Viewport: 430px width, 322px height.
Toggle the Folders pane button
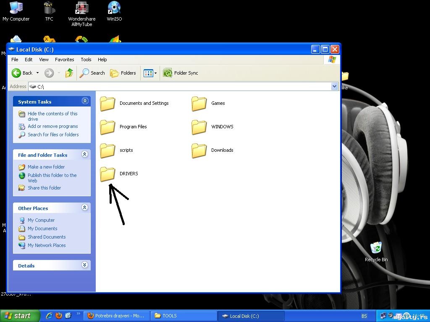[x=123, y=73]
